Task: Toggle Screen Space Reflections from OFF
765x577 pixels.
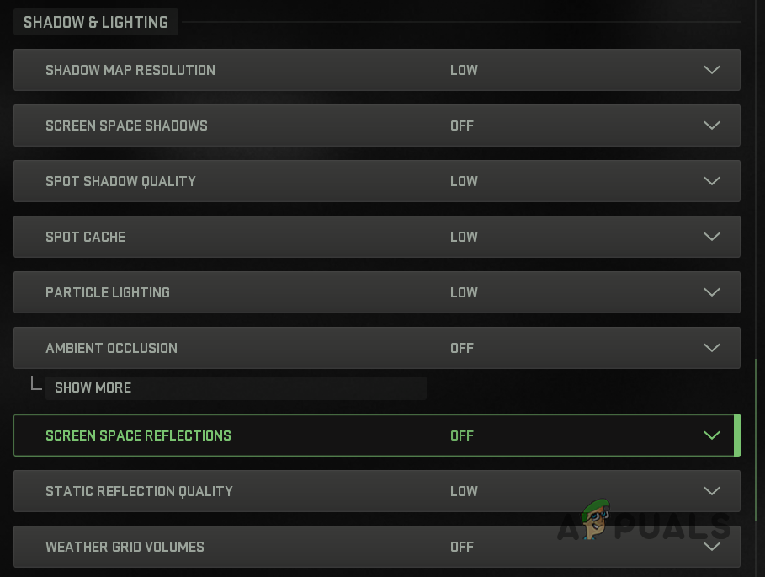Action: click(x=461, y=435)
